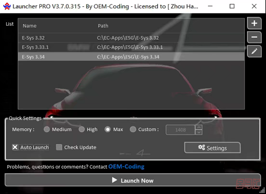
Task: Select Max memory radio button
Action: coord(108,129)
